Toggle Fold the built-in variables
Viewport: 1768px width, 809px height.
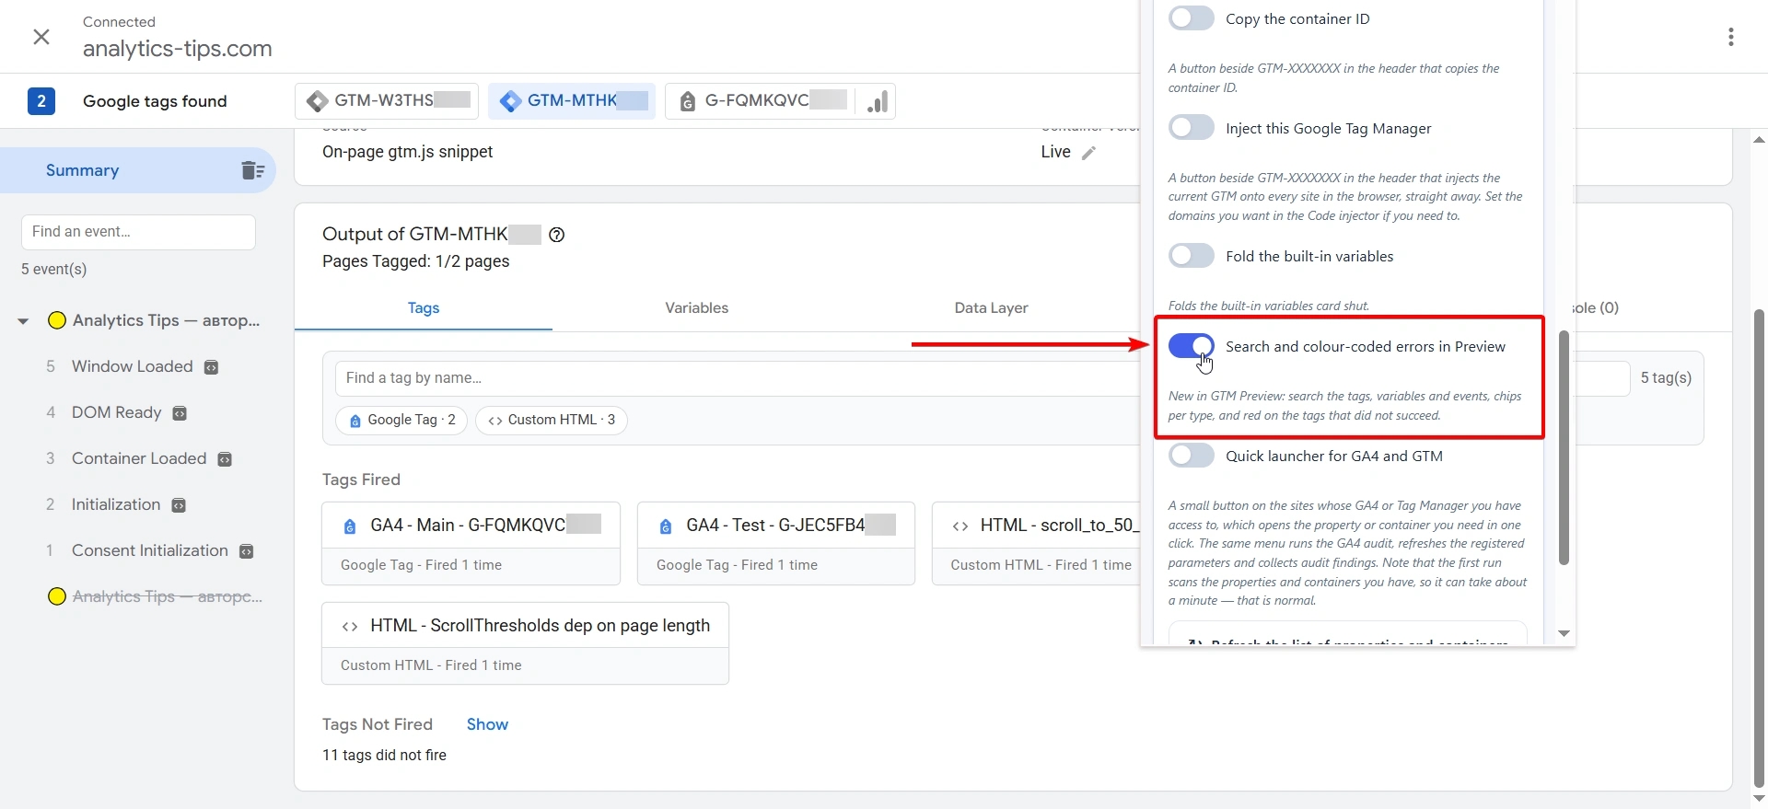(x=1192, y=256)
